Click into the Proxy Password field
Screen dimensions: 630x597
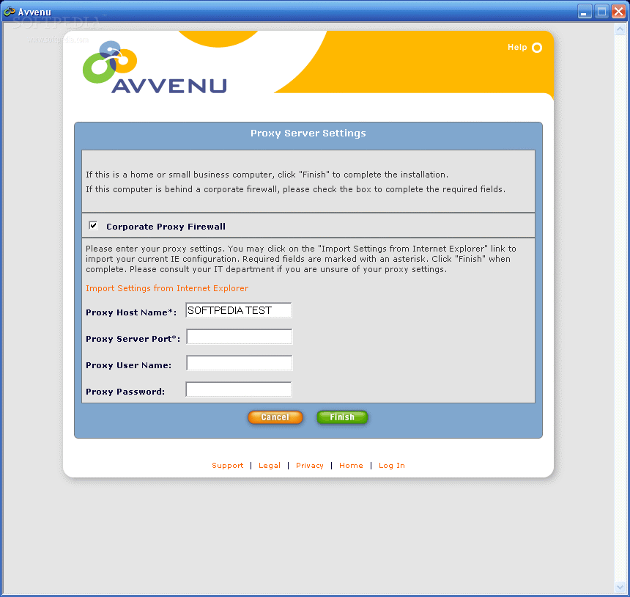point(239,389)
